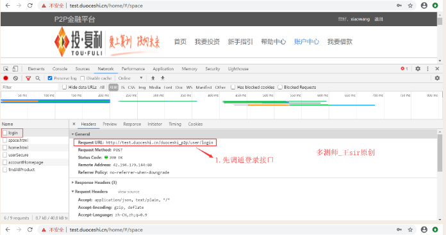This screenshot has width=446, height=235.
Task: Open DevTools settings gear
Action: (418, 68)
